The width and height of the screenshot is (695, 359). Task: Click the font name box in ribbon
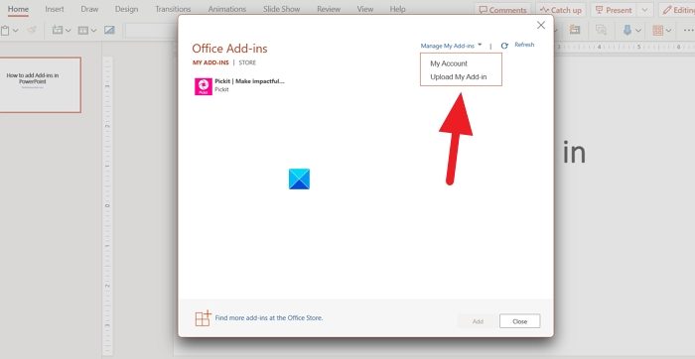point(151,30)
